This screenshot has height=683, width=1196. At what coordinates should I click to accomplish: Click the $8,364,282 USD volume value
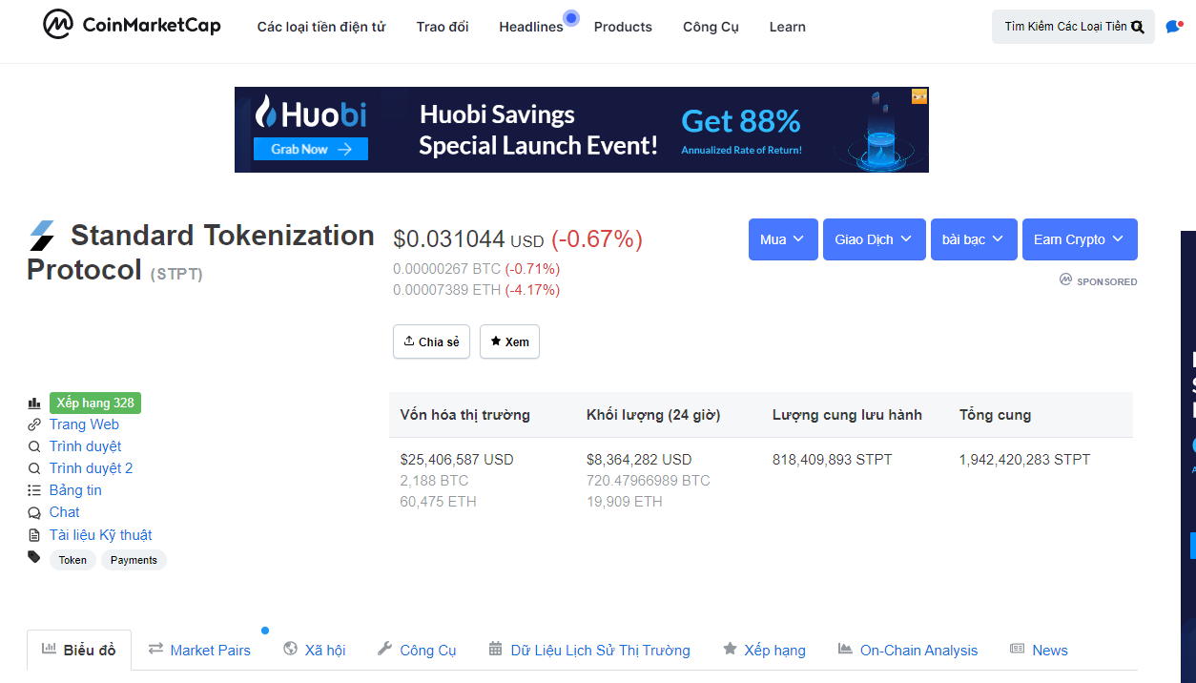tap(639, 459)
